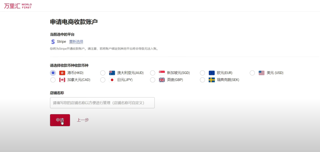The height and width of the screenshot is (152, 320).
Task: Click the Australian flag icon
Action: [112, 73]
